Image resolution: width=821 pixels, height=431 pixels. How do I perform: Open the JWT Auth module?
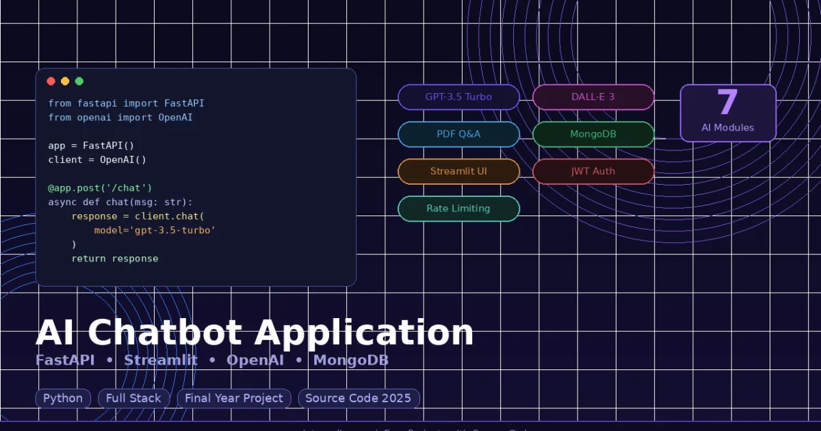pos(593,171)
